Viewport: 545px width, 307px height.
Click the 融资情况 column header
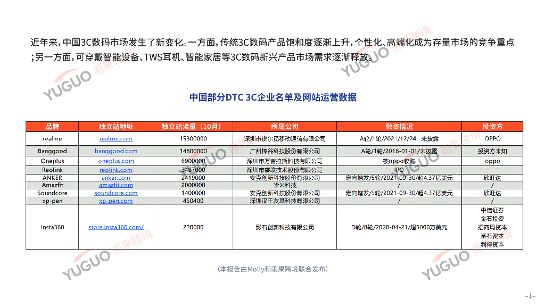[399, 127]
